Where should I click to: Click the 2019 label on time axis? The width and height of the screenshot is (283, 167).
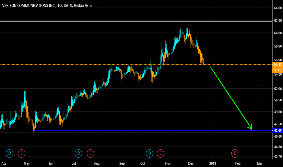[x=213, y=164]
